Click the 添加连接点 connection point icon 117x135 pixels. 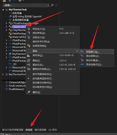click(82, 64)
